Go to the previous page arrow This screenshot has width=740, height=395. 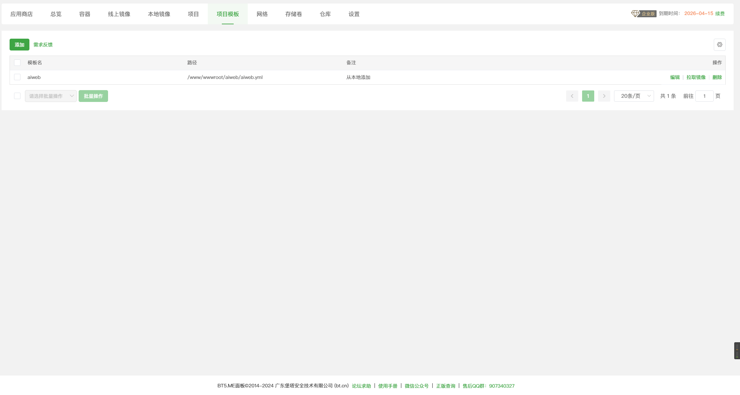click(x=572, y=96)
